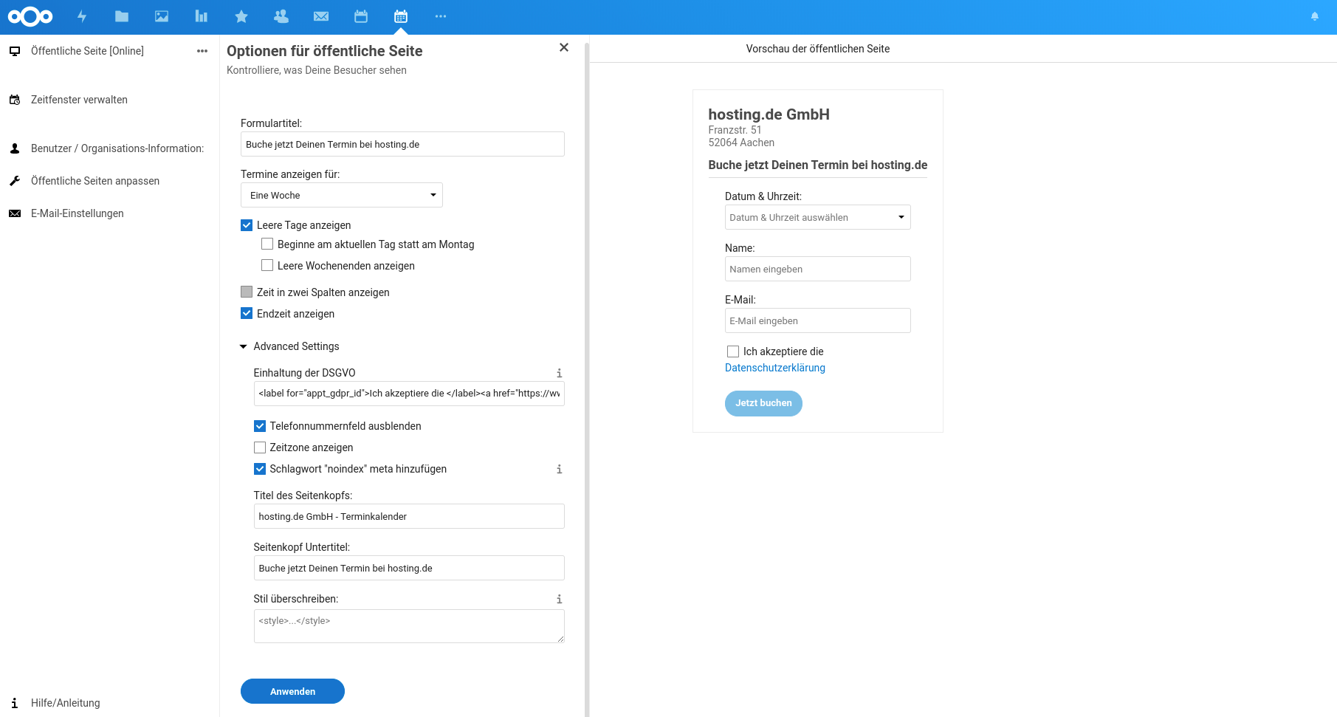Edit the Formulartitel field
The height and width of the screenshot is (717, 1337).
point(402,144)
